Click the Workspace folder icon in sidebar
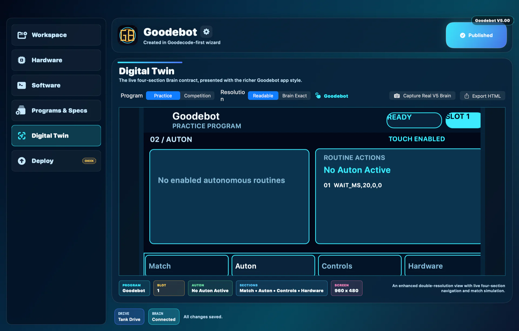519x331 pixels. [x=22, y=35]
